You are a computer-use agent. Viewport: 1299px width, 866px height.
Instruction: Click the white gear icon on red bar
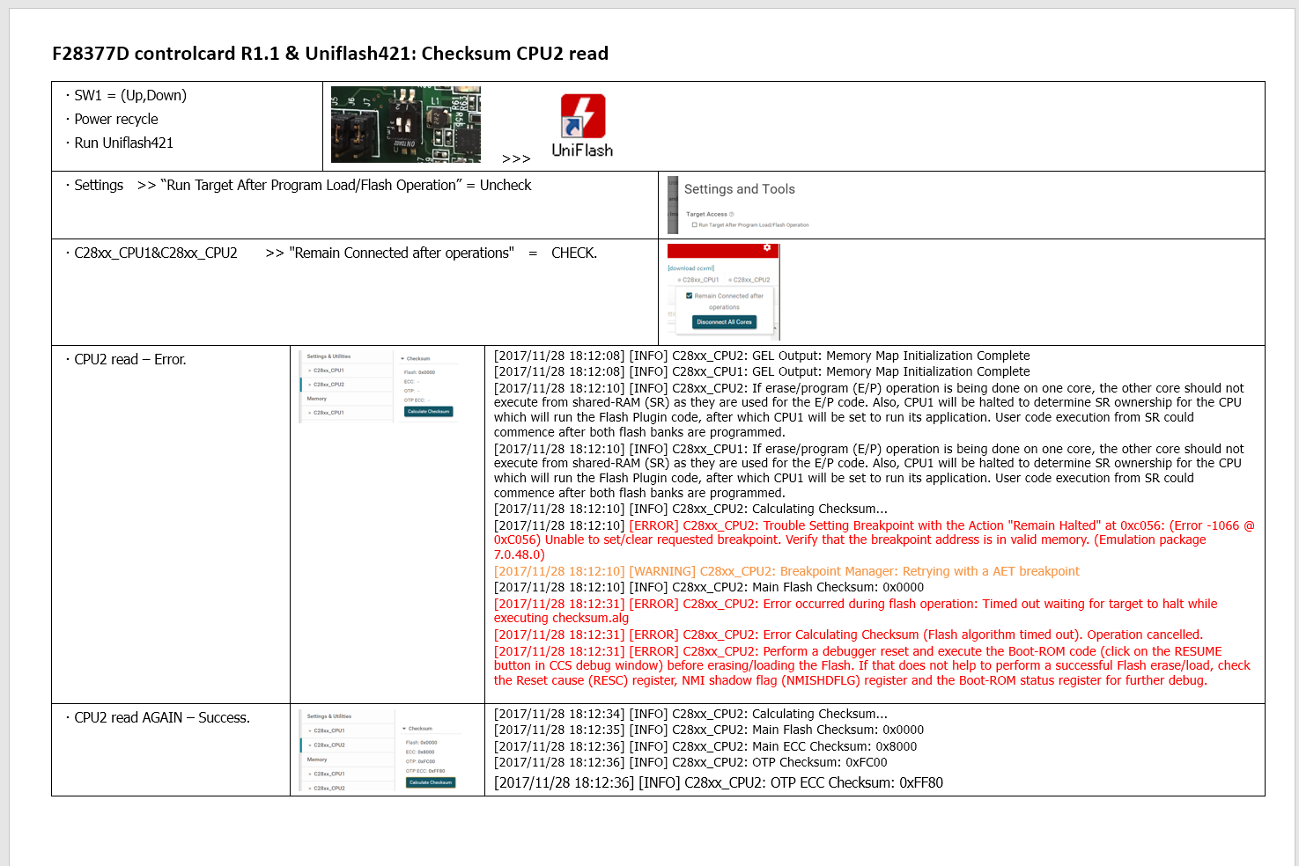point(767,247)
